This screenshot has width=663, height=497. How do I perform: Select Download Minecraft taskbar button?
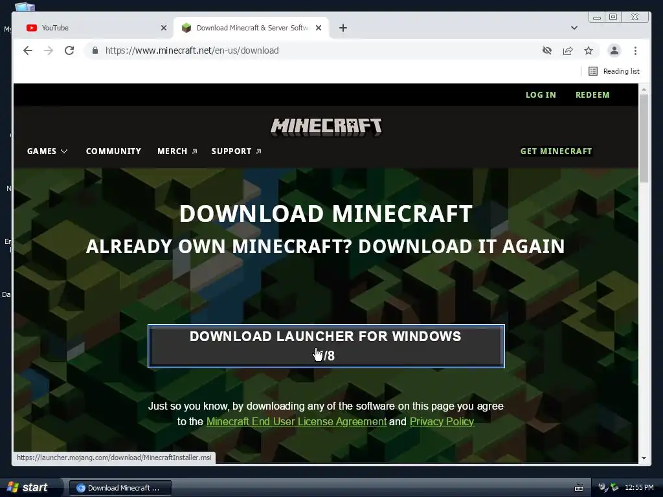pos(120,488)
